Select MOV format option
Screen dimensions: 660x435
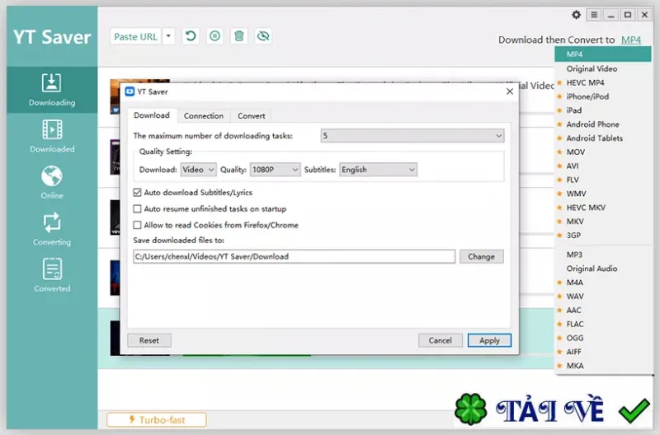[x=603, y=152]
